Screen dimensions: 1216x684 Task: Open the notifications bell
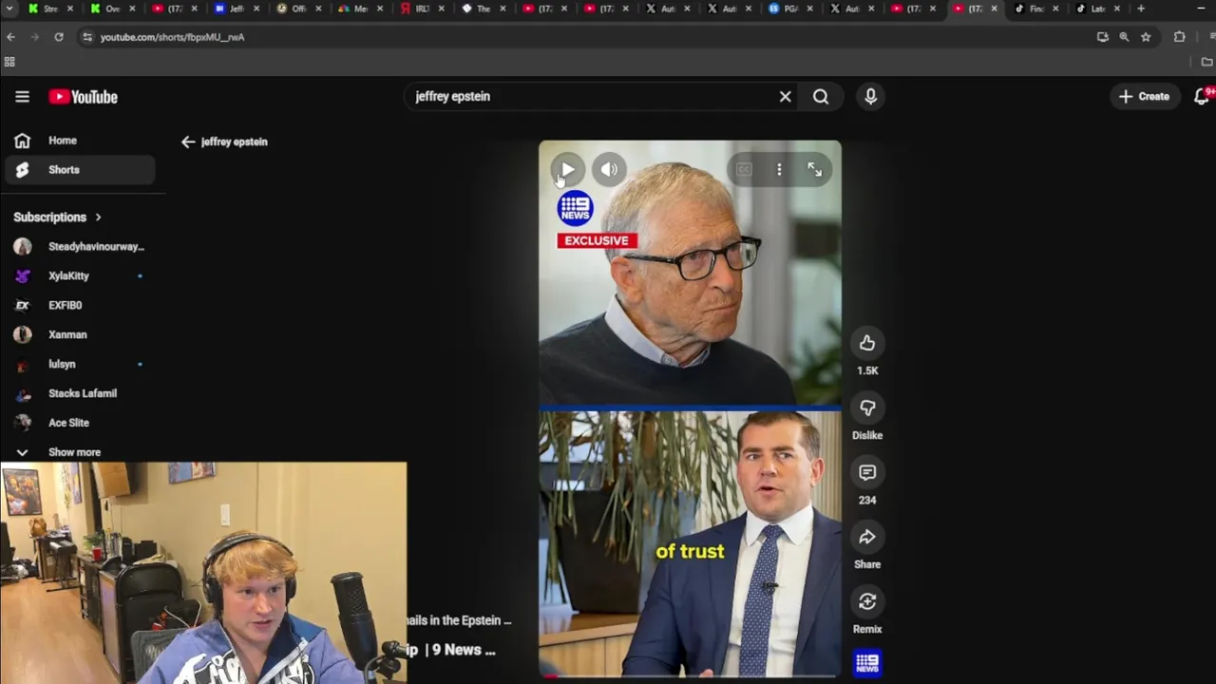point(1202,96)
